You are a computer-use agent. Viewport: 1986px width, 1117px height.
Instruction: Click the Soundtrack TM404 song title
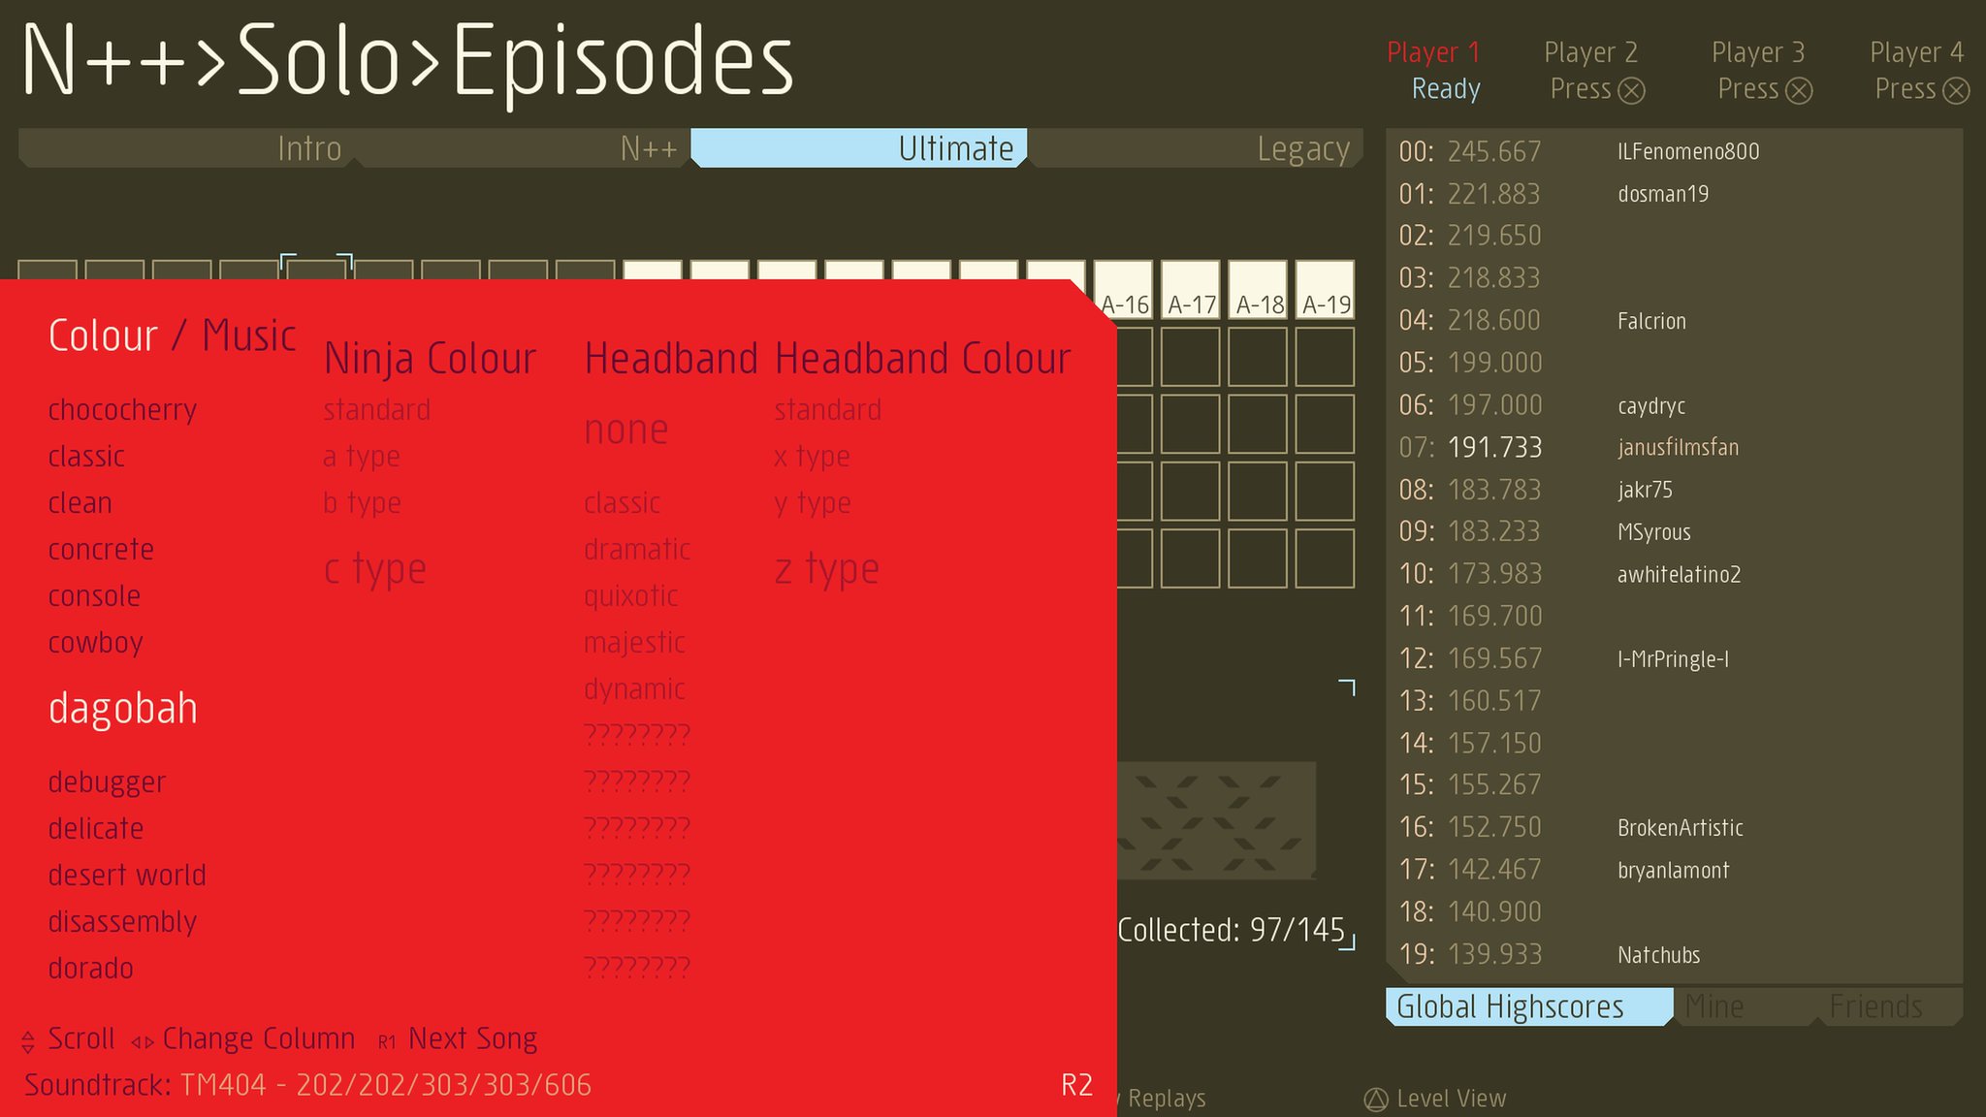[x=386, y=1085]
